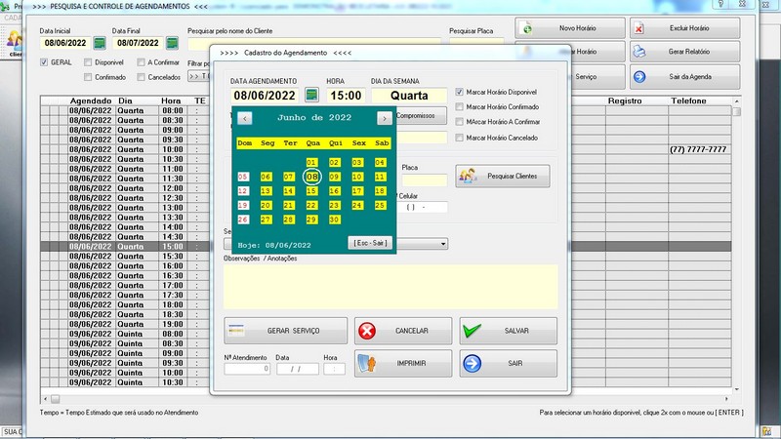The height and width of the screenshot is (439, 781).
Task: Click vertical scrollbar up arrow in grid
Action: pyautogui.click(x=737, y=101)
